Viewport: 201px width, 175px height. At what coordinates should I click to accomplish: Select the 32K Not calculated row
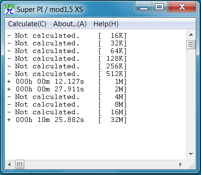point(67,44)
